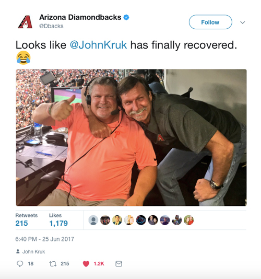Click the envelope direct message icon
The height and width of the screenshot is (279, 261).
[x=118, y=264]
